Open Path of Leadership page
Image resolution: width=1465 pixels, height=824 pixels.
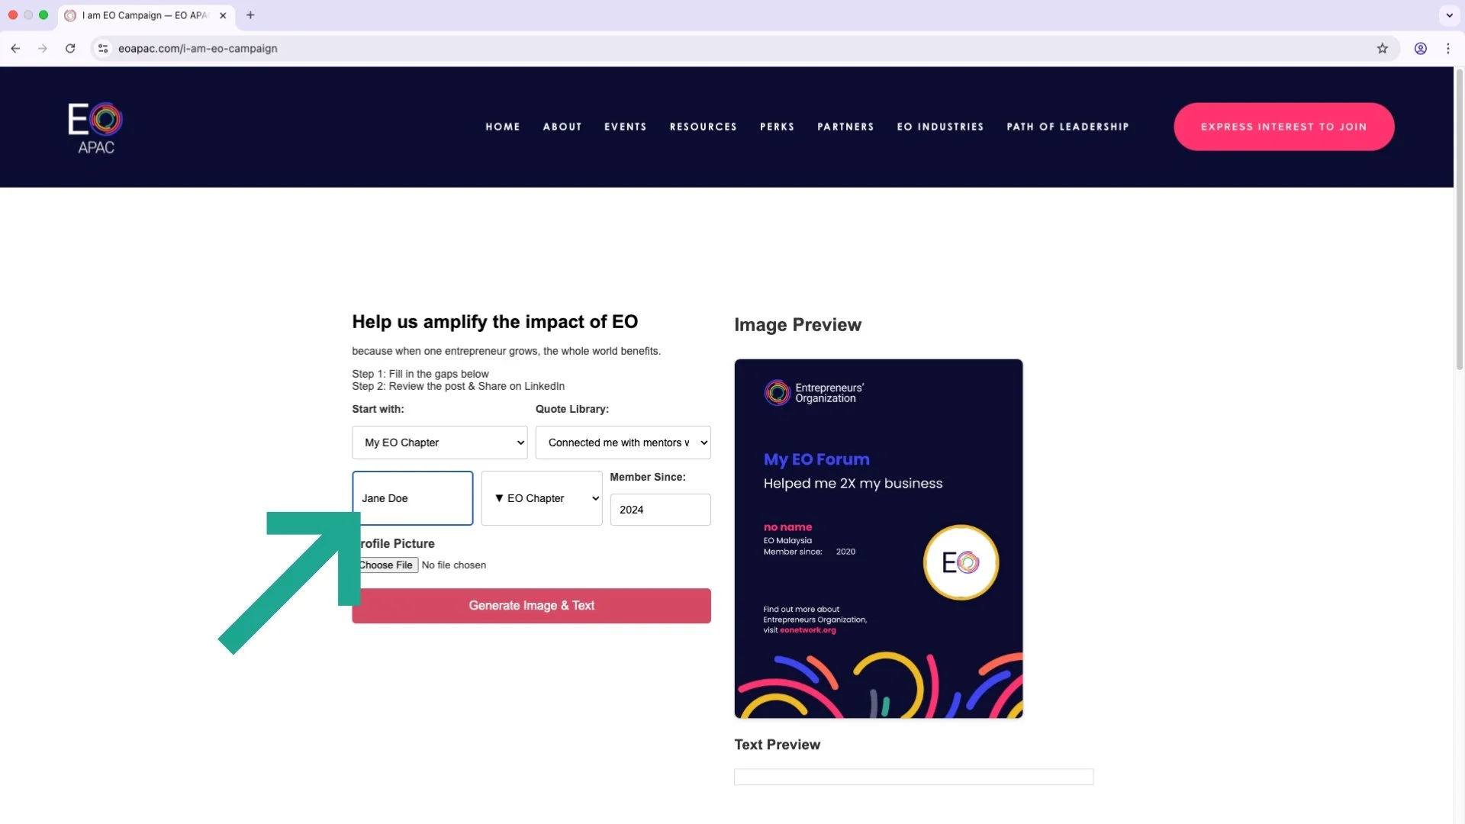coord(1067,127)
